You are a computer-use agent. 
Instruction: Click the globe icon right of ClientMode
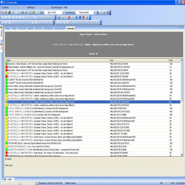pos(97,12)
